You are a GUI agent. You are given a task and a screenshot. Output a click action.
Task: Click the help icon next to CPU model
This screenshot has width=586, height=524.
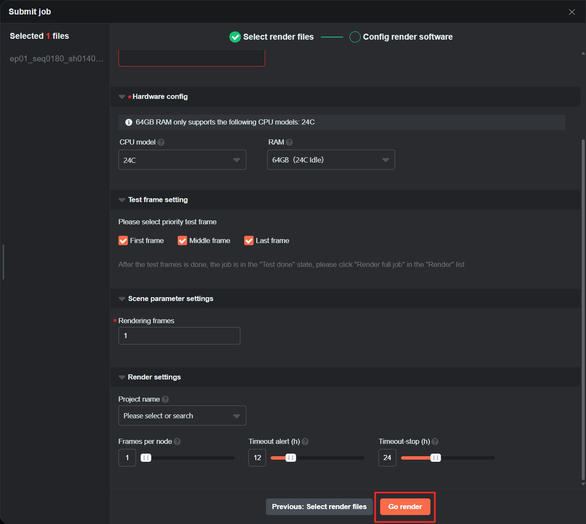pyautogui.click(x=161, y=142)
